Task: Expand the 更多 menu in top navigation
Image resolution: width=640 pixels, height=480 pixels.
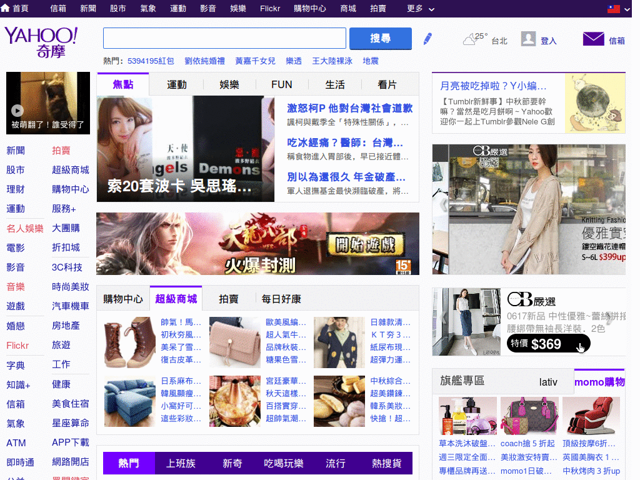Action: tap(421, 9)
